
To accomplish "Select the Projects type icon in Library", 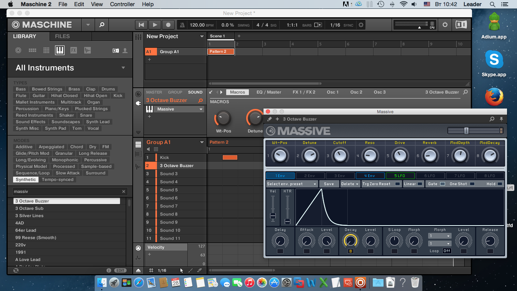I will [18, 50].
